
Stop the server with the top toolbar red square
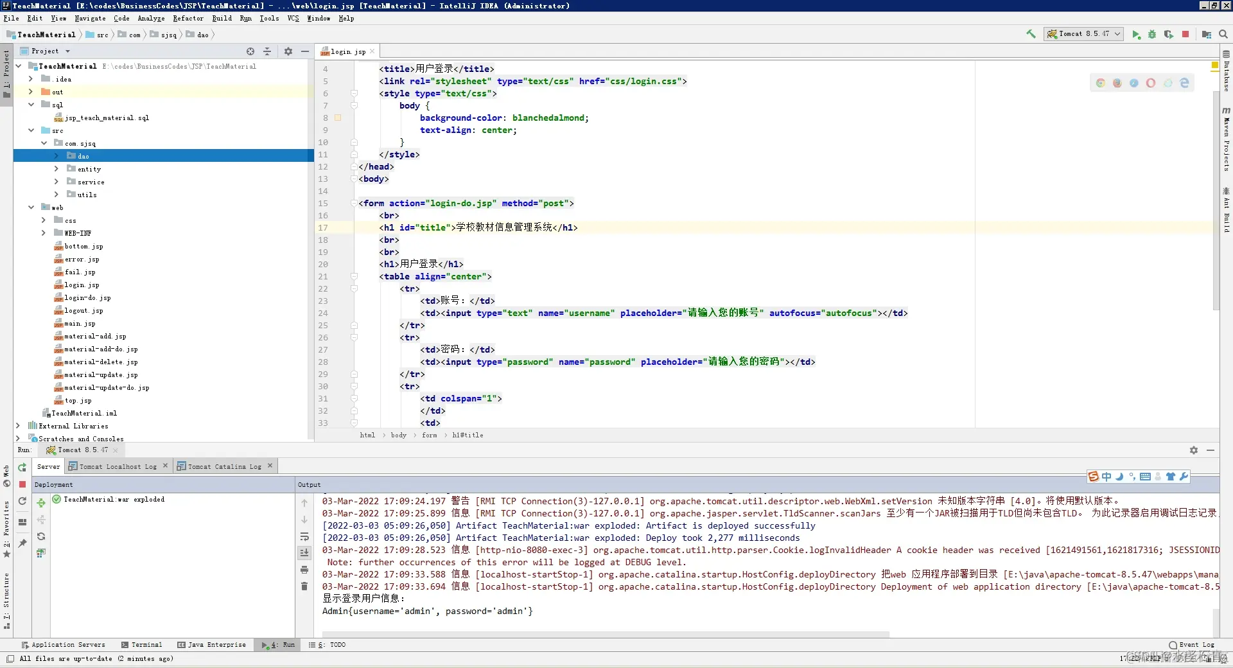point(1185,34)
